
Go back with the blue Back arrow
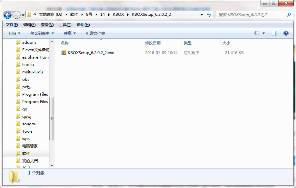(7, 15)
